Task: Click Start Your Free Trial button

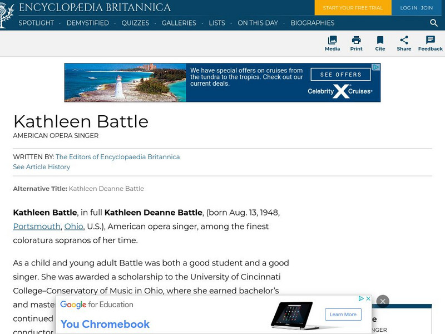Action: tap(353, 8)
